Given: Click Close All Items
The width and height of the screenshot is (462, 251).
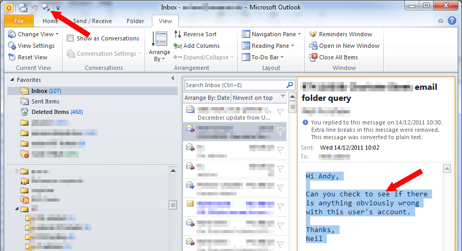Looking at the screenshot, I should pyautogui.click(x=334, y=57).
